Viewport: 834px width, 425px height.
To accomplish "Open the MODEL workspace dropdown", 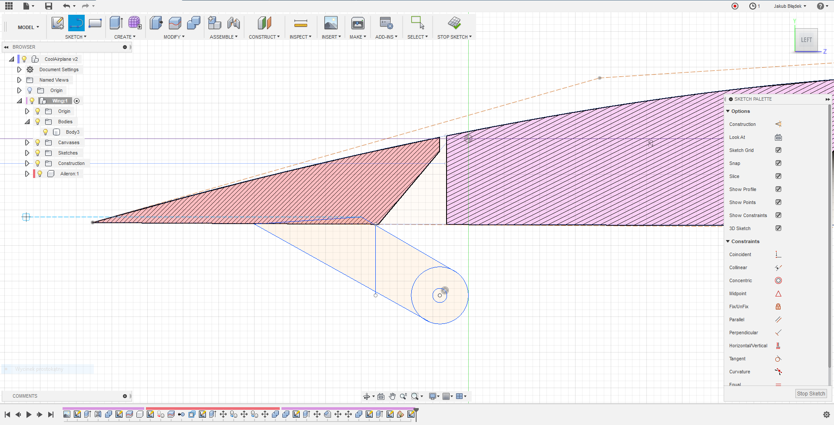I will pos(28,27).
